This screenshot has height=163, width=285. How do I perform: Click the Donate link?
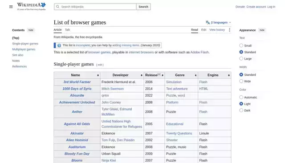(x=240, y=7)
